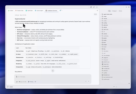Select the Codebase Overview tab
Screen dimensions: 136x94
pyautogui.click(x=51, y=10)
